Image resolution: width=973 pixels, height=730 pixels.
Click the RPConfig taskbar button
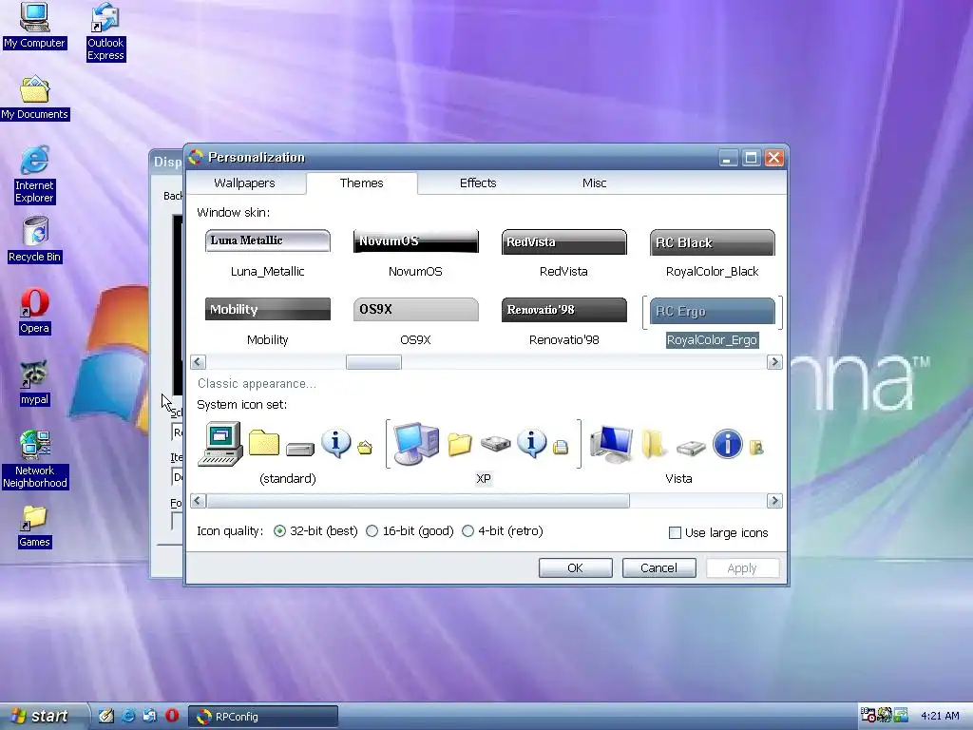pos(263,717)
